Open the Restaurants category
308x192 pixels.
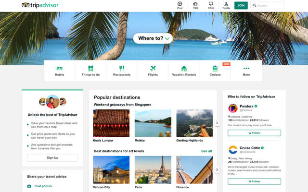[122, 71]
